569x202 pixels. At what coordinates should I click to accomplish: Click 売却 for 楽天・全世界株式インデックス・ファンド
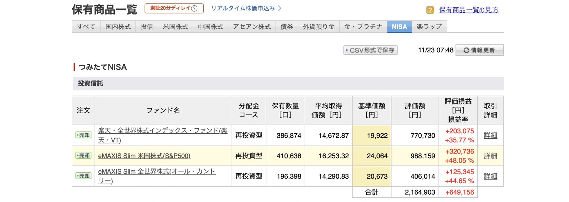tap(83, 135)
